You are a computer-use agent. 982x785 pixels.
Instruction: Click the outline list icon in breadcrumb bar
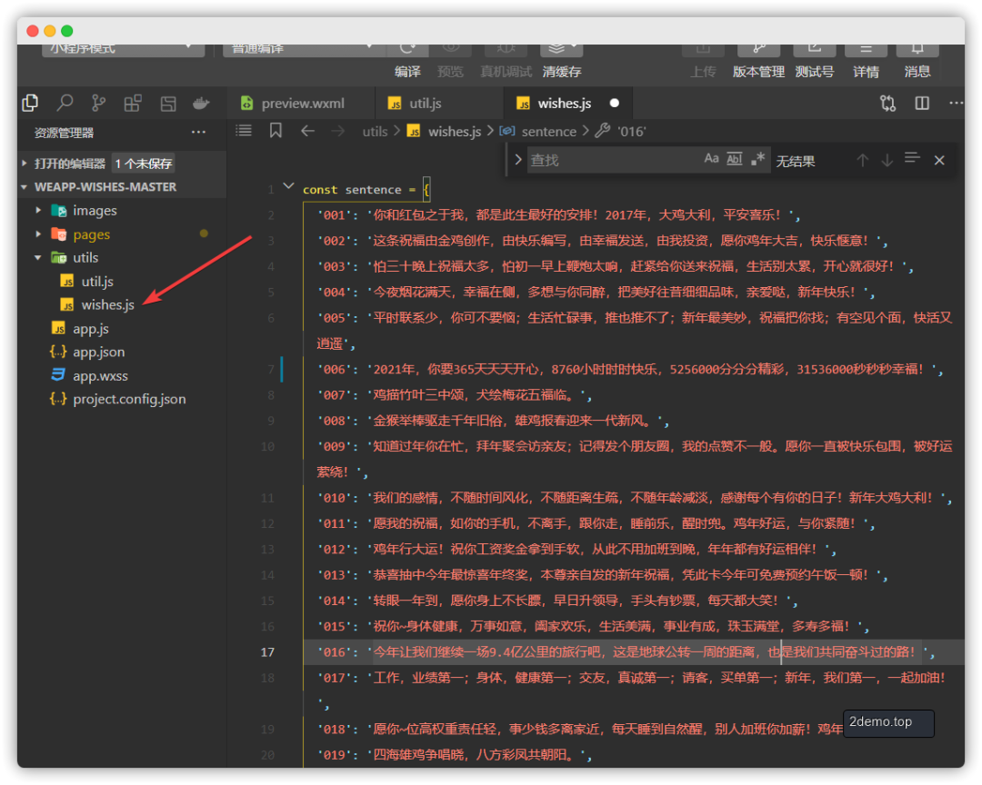pyautogui.click(x=244, y=130)
